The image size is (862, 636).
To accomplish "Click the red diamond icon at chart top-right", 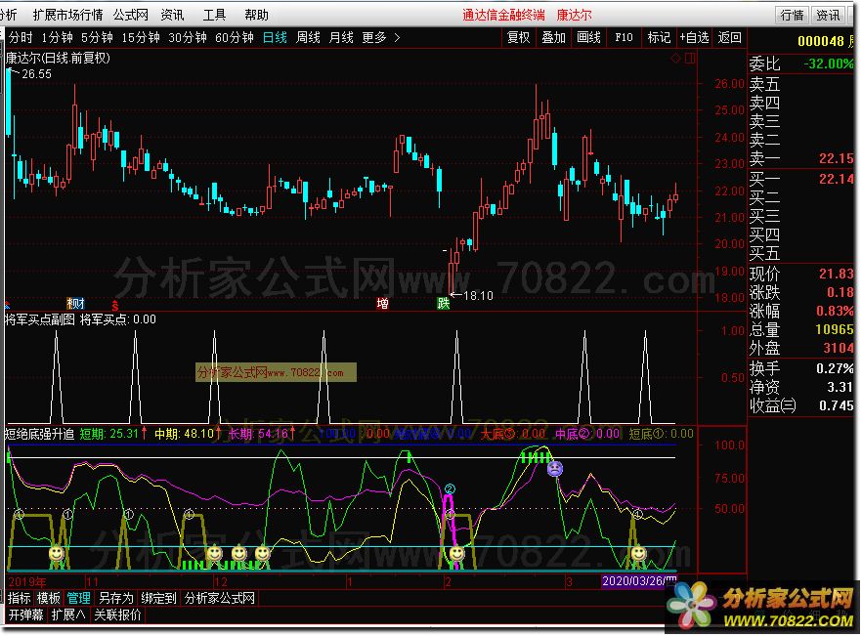I will pos(675,59).
